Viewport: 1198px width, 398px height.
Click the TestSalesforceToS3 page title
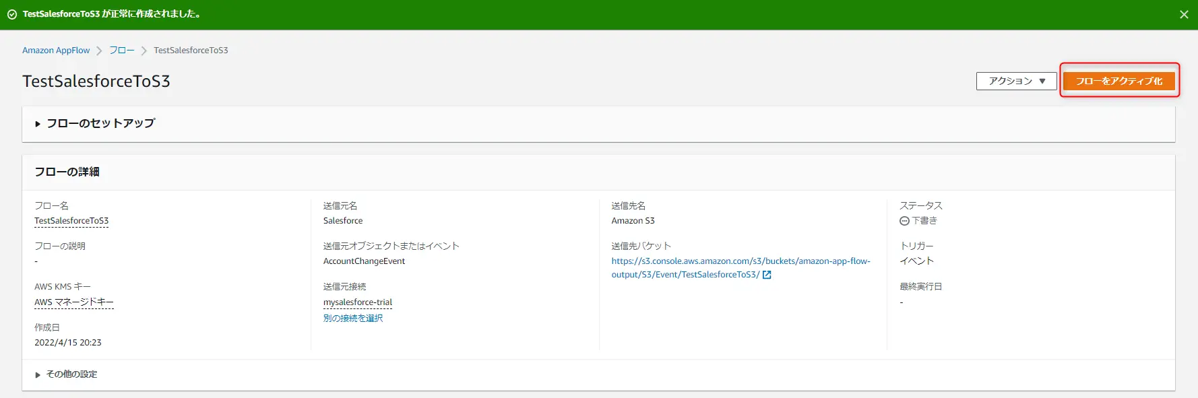click(x=96, y=81)
